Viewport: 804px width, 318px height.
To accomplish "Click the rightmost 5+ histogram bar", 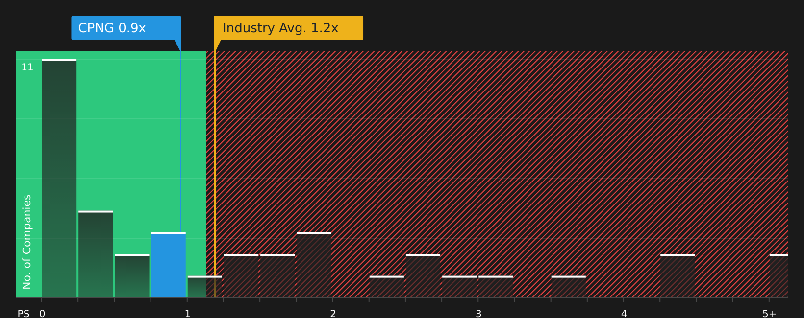I will point(779,276).
